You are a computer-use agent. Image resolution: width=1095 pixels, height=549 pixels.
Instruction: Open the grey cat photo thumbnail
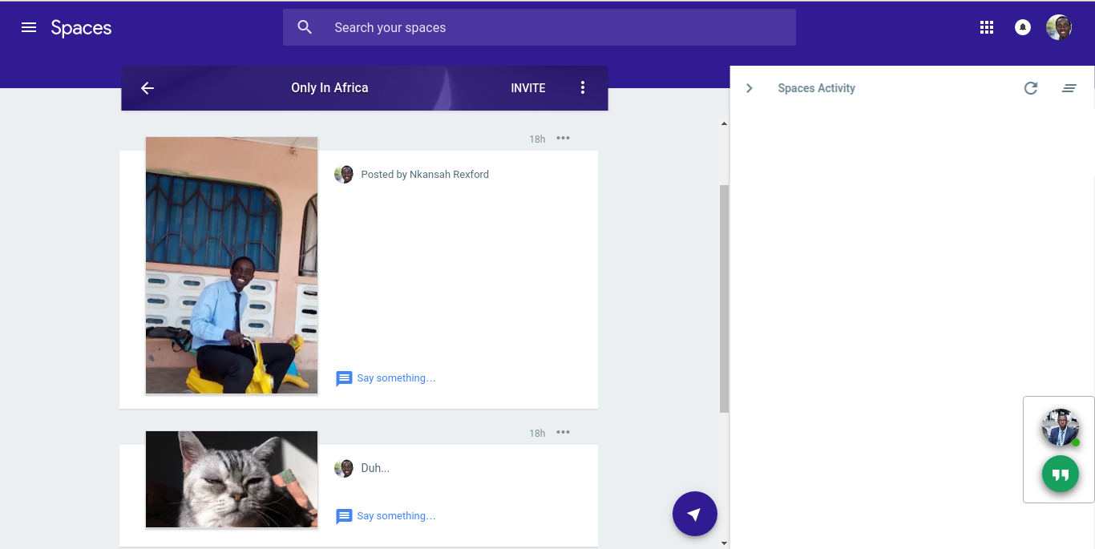(x=232, y=479)
